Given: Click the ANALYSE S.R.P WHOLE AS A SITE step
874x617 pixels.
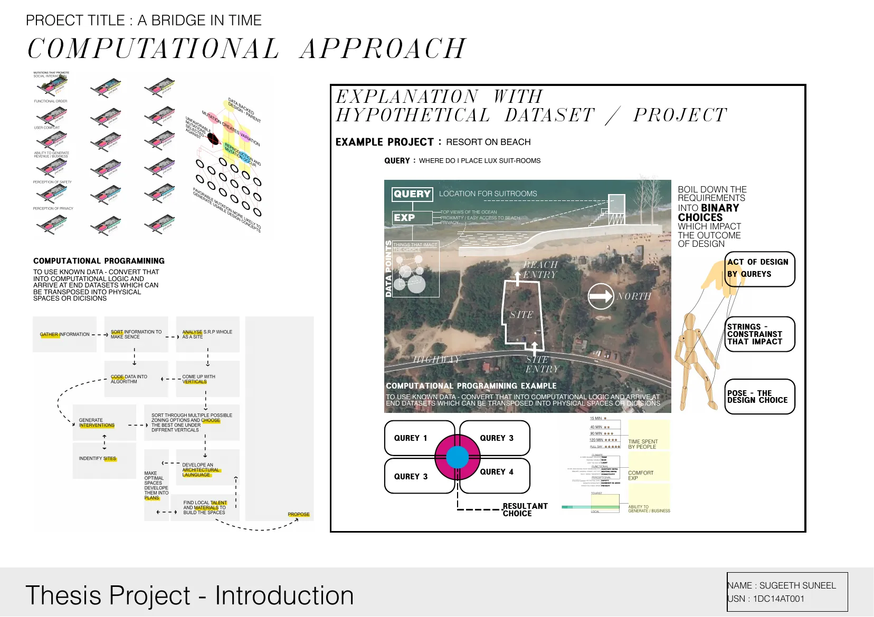Looking at the screenshot, I should (207, 334).
